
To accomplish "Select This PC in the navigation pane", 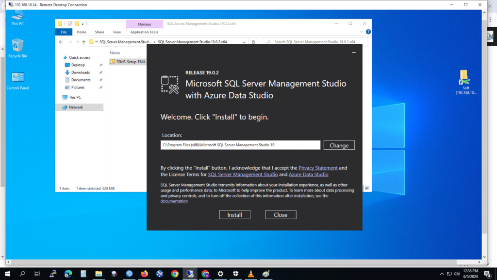I will (x=75, y=97).
